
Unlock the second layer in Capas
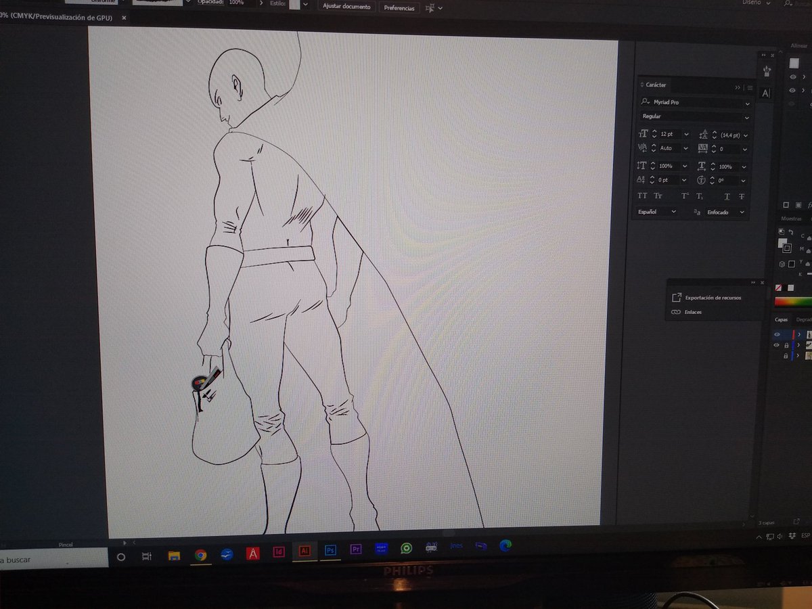[786, 345]
